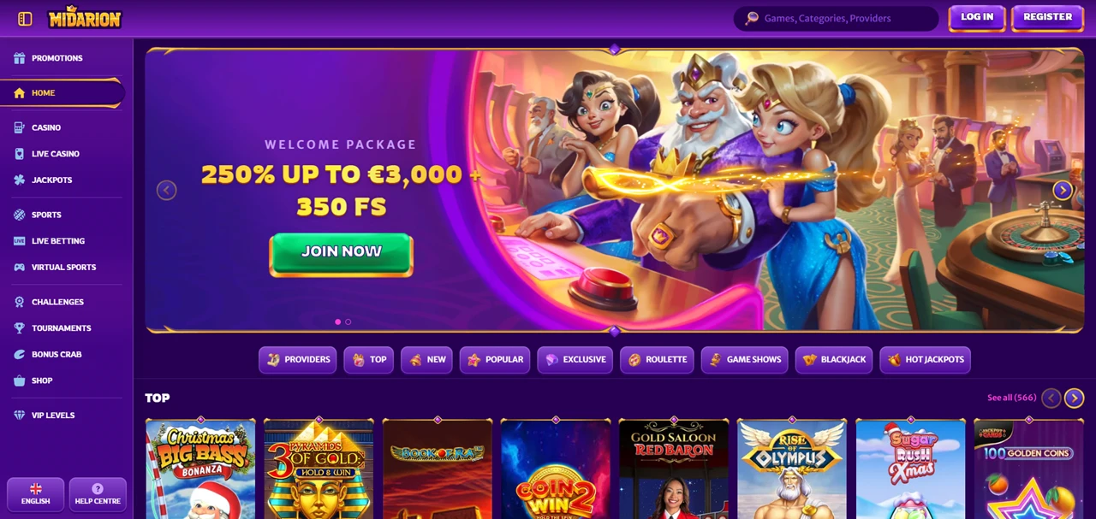Image resolution: width=1096 pixels, height=519 pixels.
Task: Advance the Top games carousel right
Action: point(1074,398)
